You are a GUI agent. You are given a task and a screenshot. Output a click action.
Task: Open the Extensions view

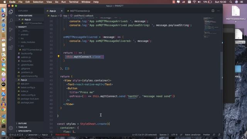pos(11,47)
